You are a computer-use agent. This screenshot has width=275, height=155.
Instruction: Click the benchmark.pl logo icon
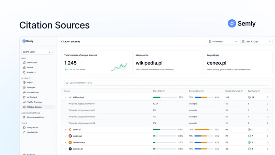click(x=70, y=143)
